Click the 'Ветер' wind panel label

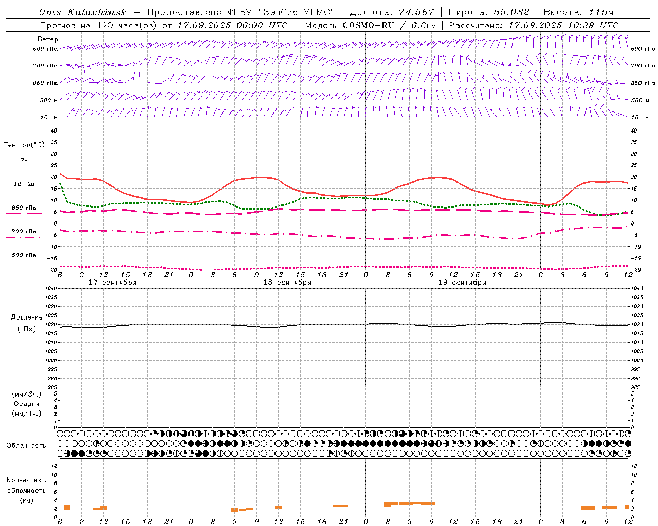(x=48, y=39)
